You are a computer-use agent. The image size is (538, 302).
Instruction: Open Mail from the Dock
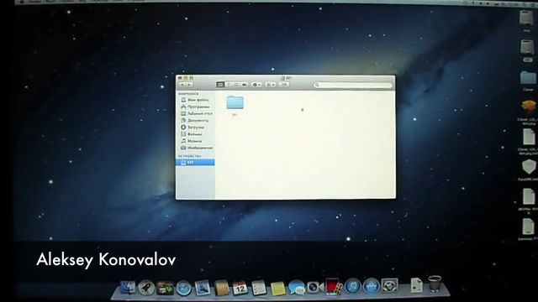pos(203,288)
